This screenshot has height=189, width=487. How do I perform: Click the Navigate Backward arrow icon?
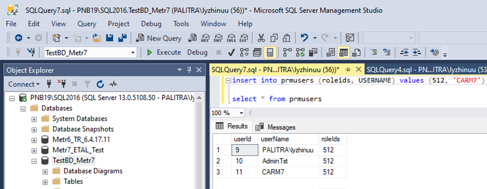pyautogui.click(x=18, y=38)
